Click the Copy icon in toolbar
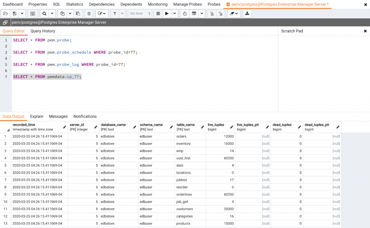The height and width of the screenshot is (228, 370). [x=63, y=14]
